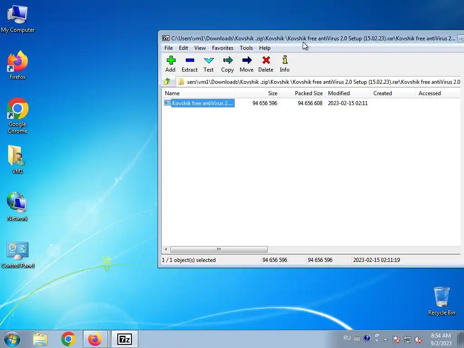Open the Help menu
Viewport: 464px width, 348px height.
(x=265, y=48)
